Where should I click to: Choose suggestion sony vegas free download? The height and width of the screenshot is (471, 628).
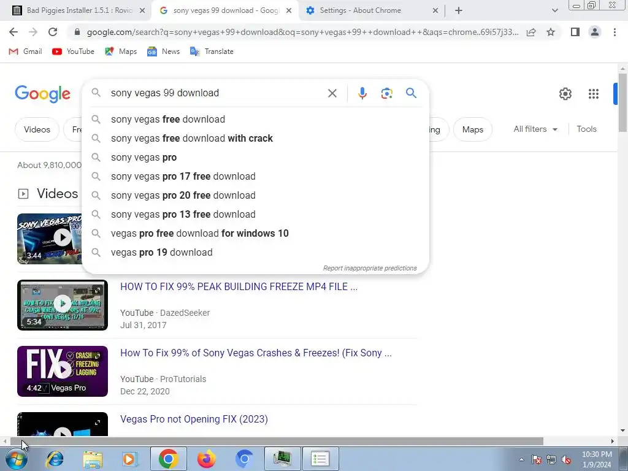pos(255,120)
